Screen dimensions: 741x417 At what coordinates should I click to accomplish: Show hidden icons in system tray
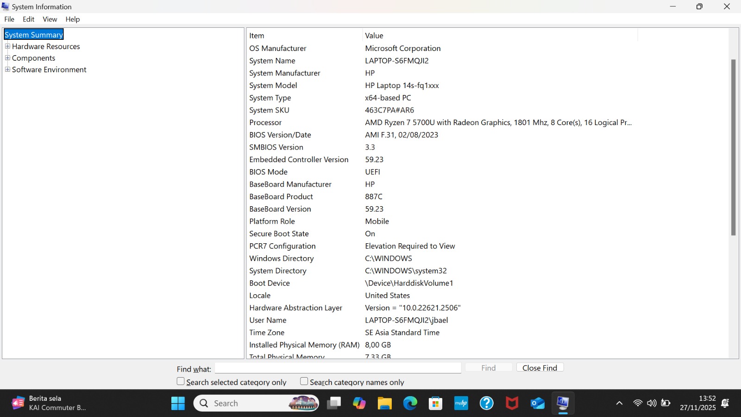[619, 403]
